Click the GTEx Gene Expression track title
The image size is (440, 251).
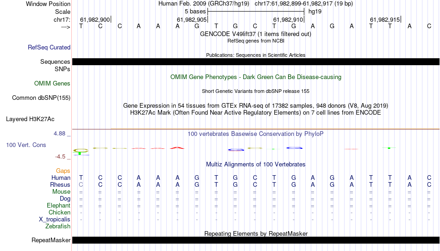coord(256,105)
